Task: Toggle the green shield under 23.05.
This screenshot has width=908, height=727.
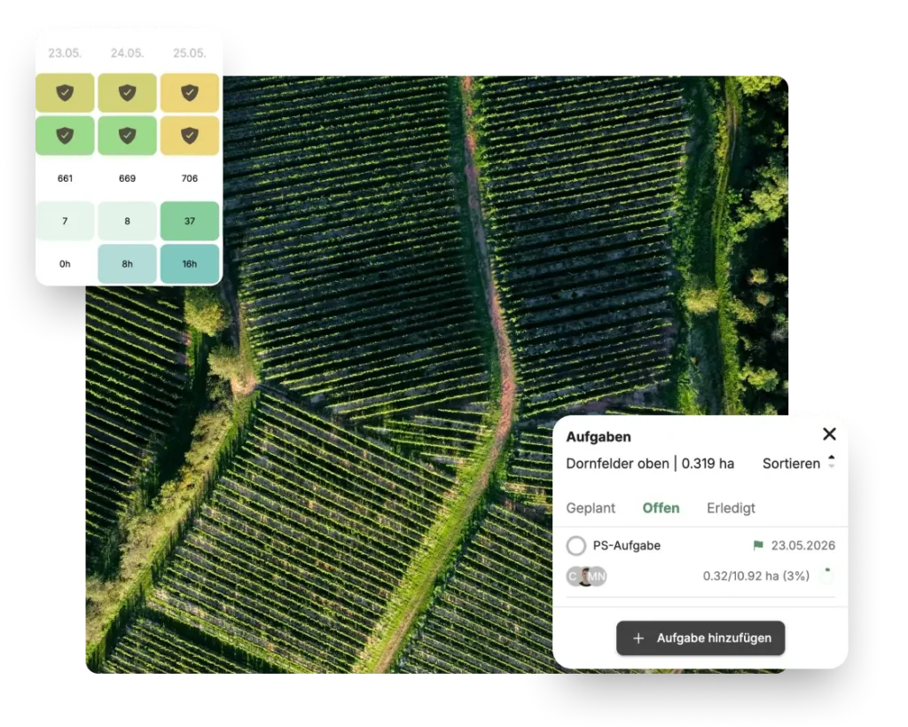Action: tap(65, 135)
